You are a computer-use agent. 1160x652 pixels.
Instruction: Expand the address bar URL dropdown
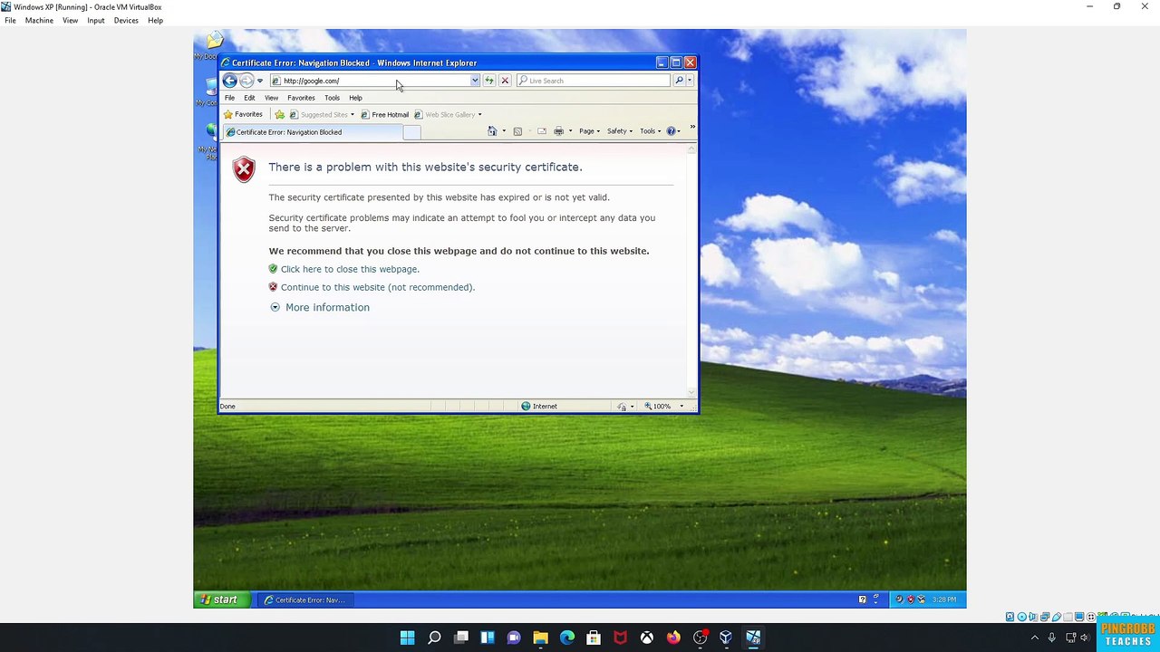[475, 81]
